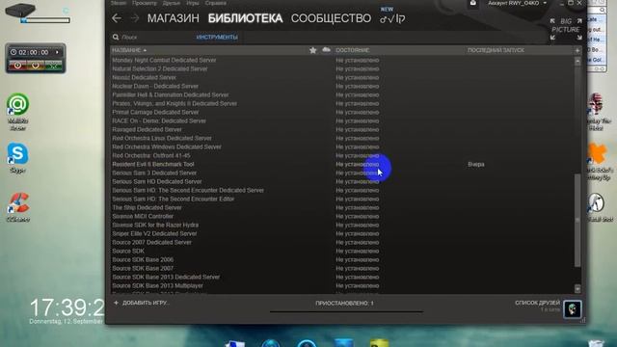Image resolution: width=617 pixels, height=347 pixels.
Task: Open the Игры menu
Action: [x=193, y=3]
